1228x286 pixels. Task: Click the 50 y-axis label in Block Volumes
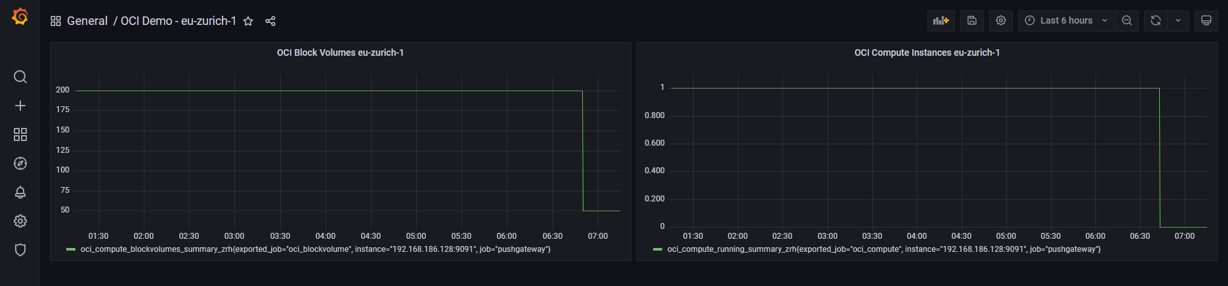pyautogui.click(x=65, y=210)
